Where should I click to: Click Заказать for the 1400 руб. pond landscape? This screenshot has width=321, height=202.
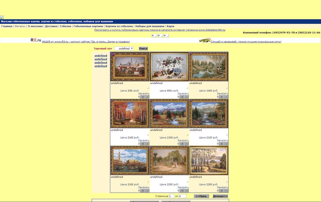[x=222, y=93]
